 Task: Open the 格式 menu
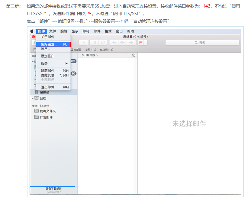(108, 31)
